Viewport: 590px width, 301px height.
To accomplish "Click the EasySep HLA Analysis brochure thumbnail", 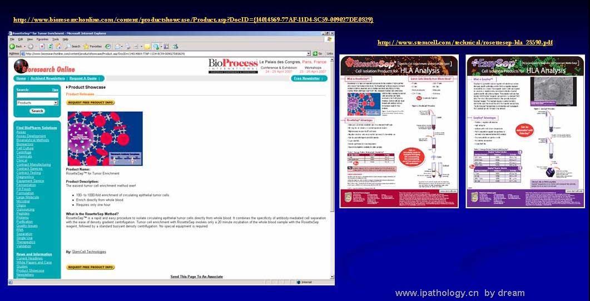I will point(525,131).
